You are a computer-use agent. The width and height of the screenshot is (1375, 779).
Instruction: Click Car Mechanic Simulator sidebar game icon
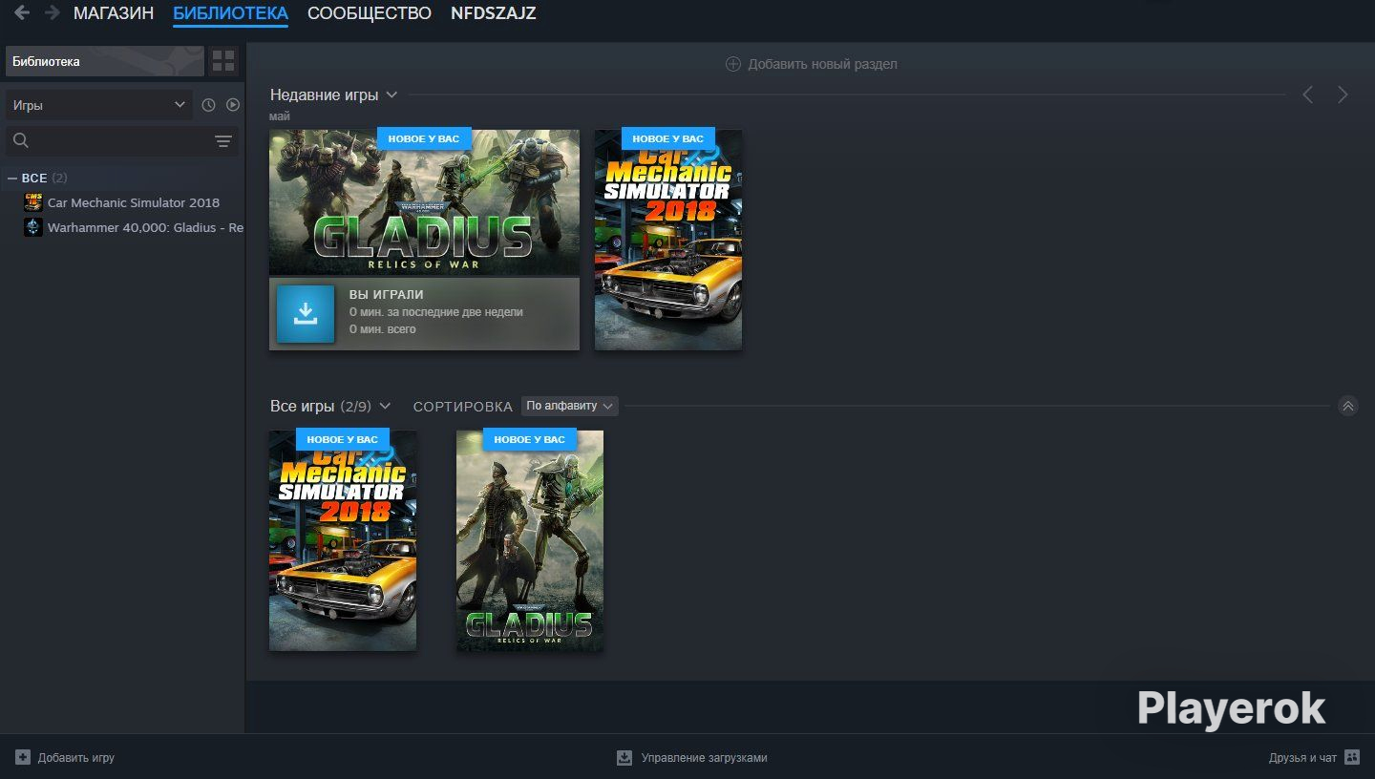pos(33,202)
